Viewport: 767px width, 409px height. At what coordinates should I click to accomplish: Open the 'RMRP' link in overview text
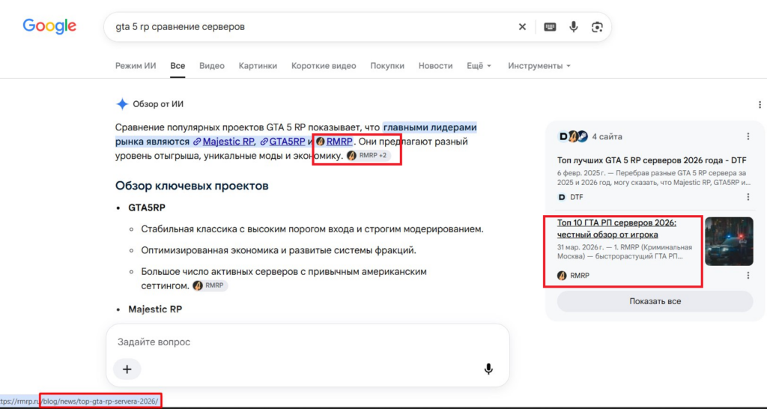pos(339,142)
